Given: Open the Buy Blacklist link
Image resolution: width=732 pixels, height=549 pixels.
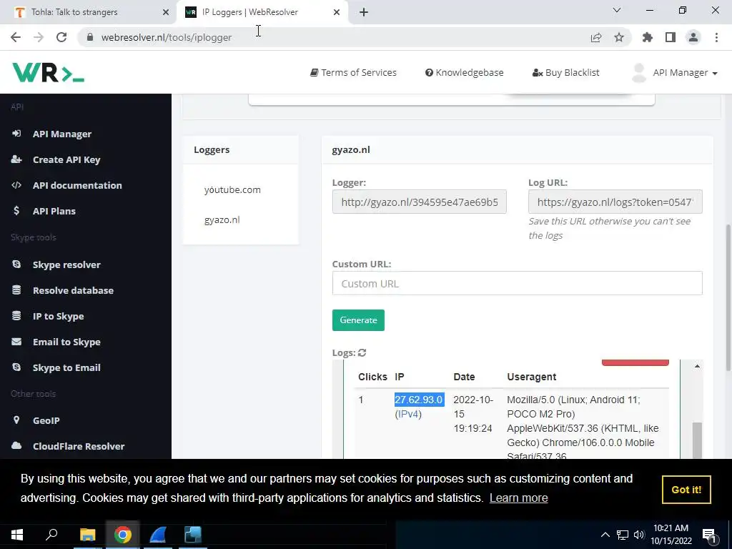Looking at the screenshot, I should click(x=566, y=72).
